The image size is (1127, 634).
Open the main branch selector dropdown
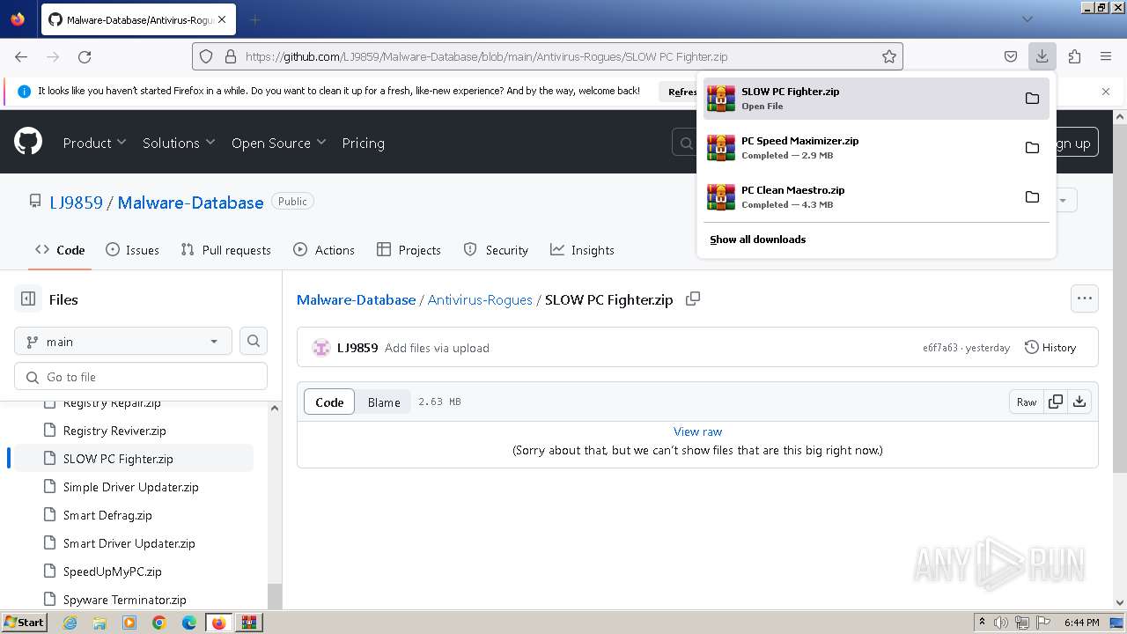tap(123, 341)
